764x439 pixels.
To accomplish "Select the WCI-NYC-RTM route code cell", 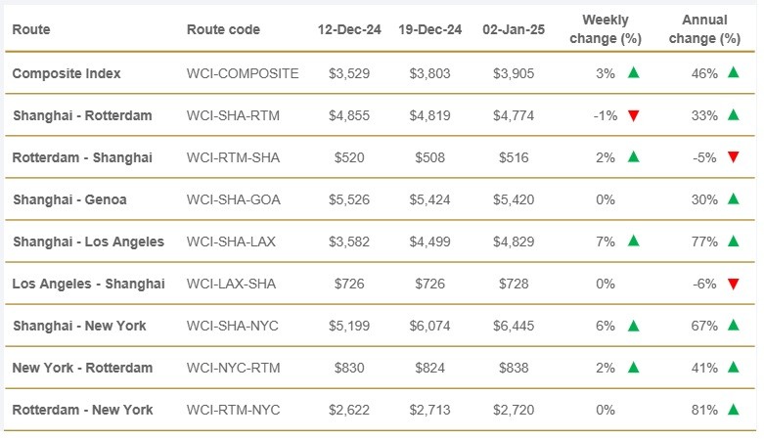I will coord(233,368).
